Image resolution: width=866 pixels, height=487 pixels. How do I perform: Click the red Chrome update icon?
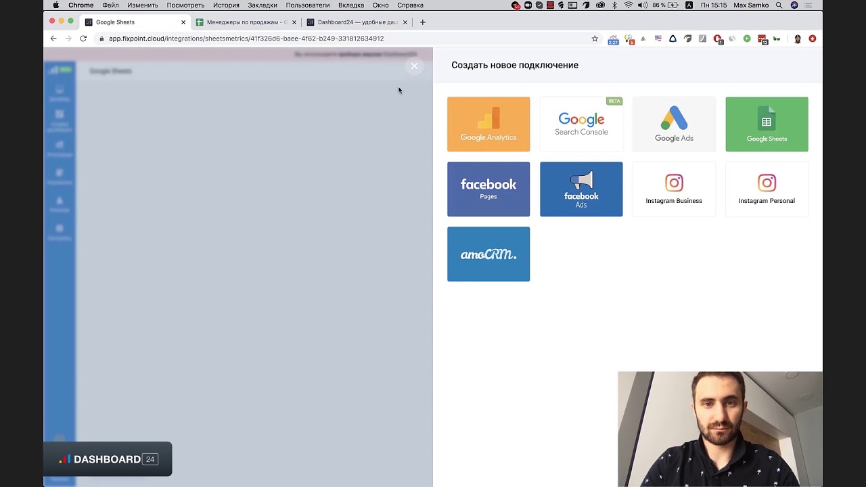pos(813,39)
